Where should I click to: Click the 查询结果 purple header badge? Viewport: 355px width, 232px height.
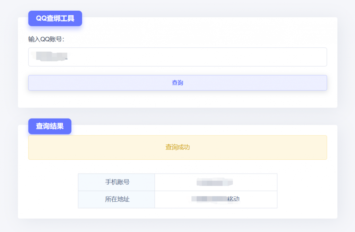pos(50,126)
